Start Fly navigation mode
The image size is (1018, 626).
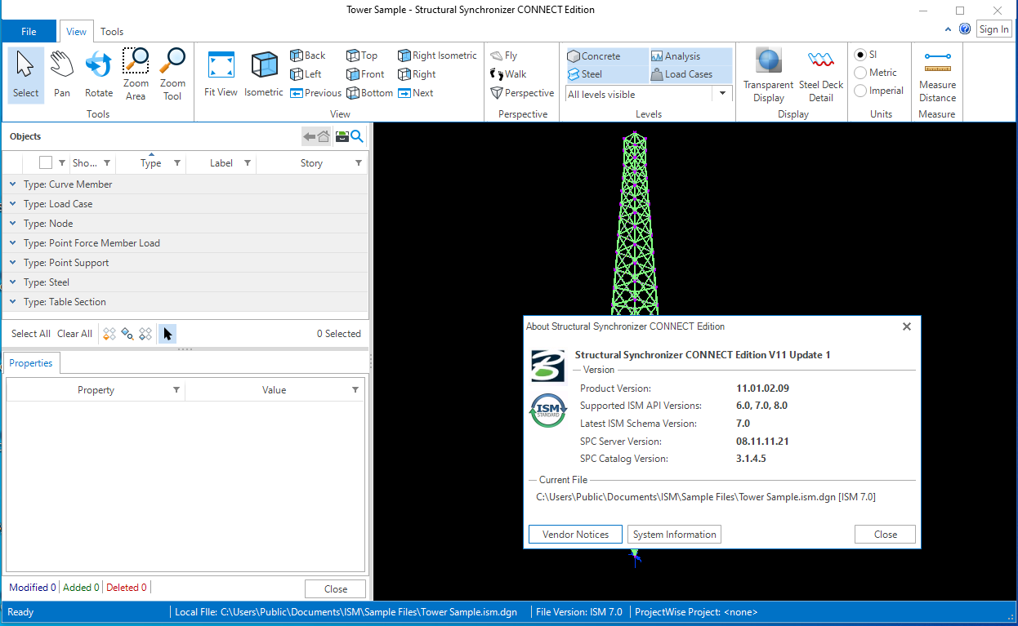click(x=504, y=55)
